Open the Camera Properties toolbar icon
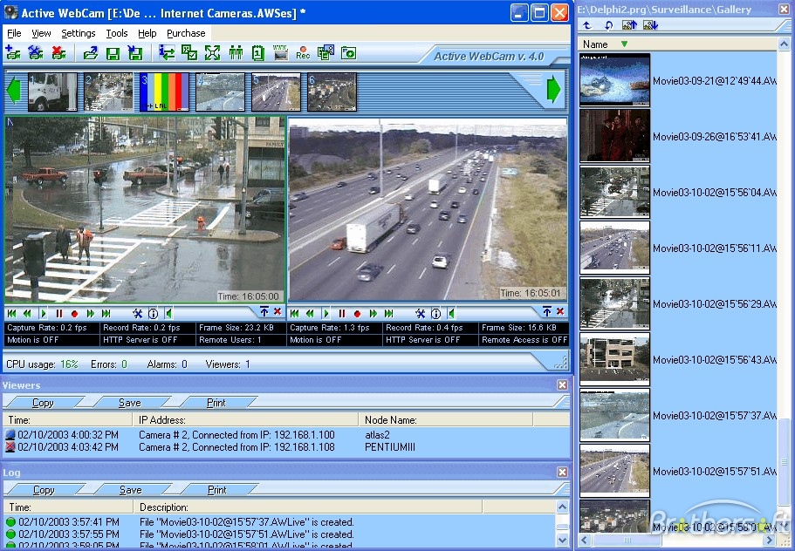795x551 pixels. [x=36, y=52]
